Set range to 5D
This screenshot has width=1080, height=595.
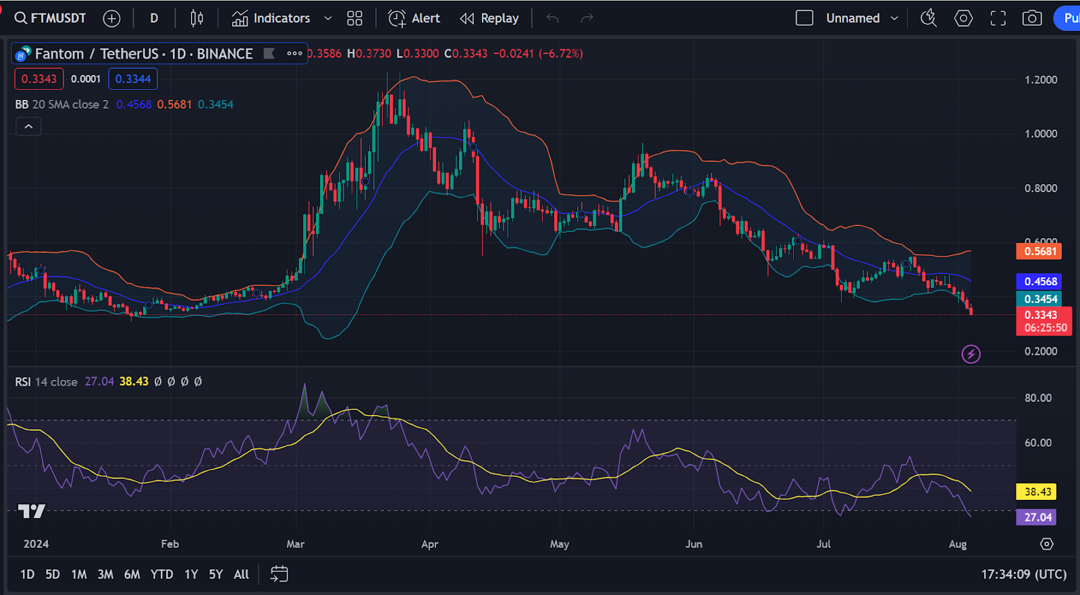pyautogui.click(x=53, y=574)
